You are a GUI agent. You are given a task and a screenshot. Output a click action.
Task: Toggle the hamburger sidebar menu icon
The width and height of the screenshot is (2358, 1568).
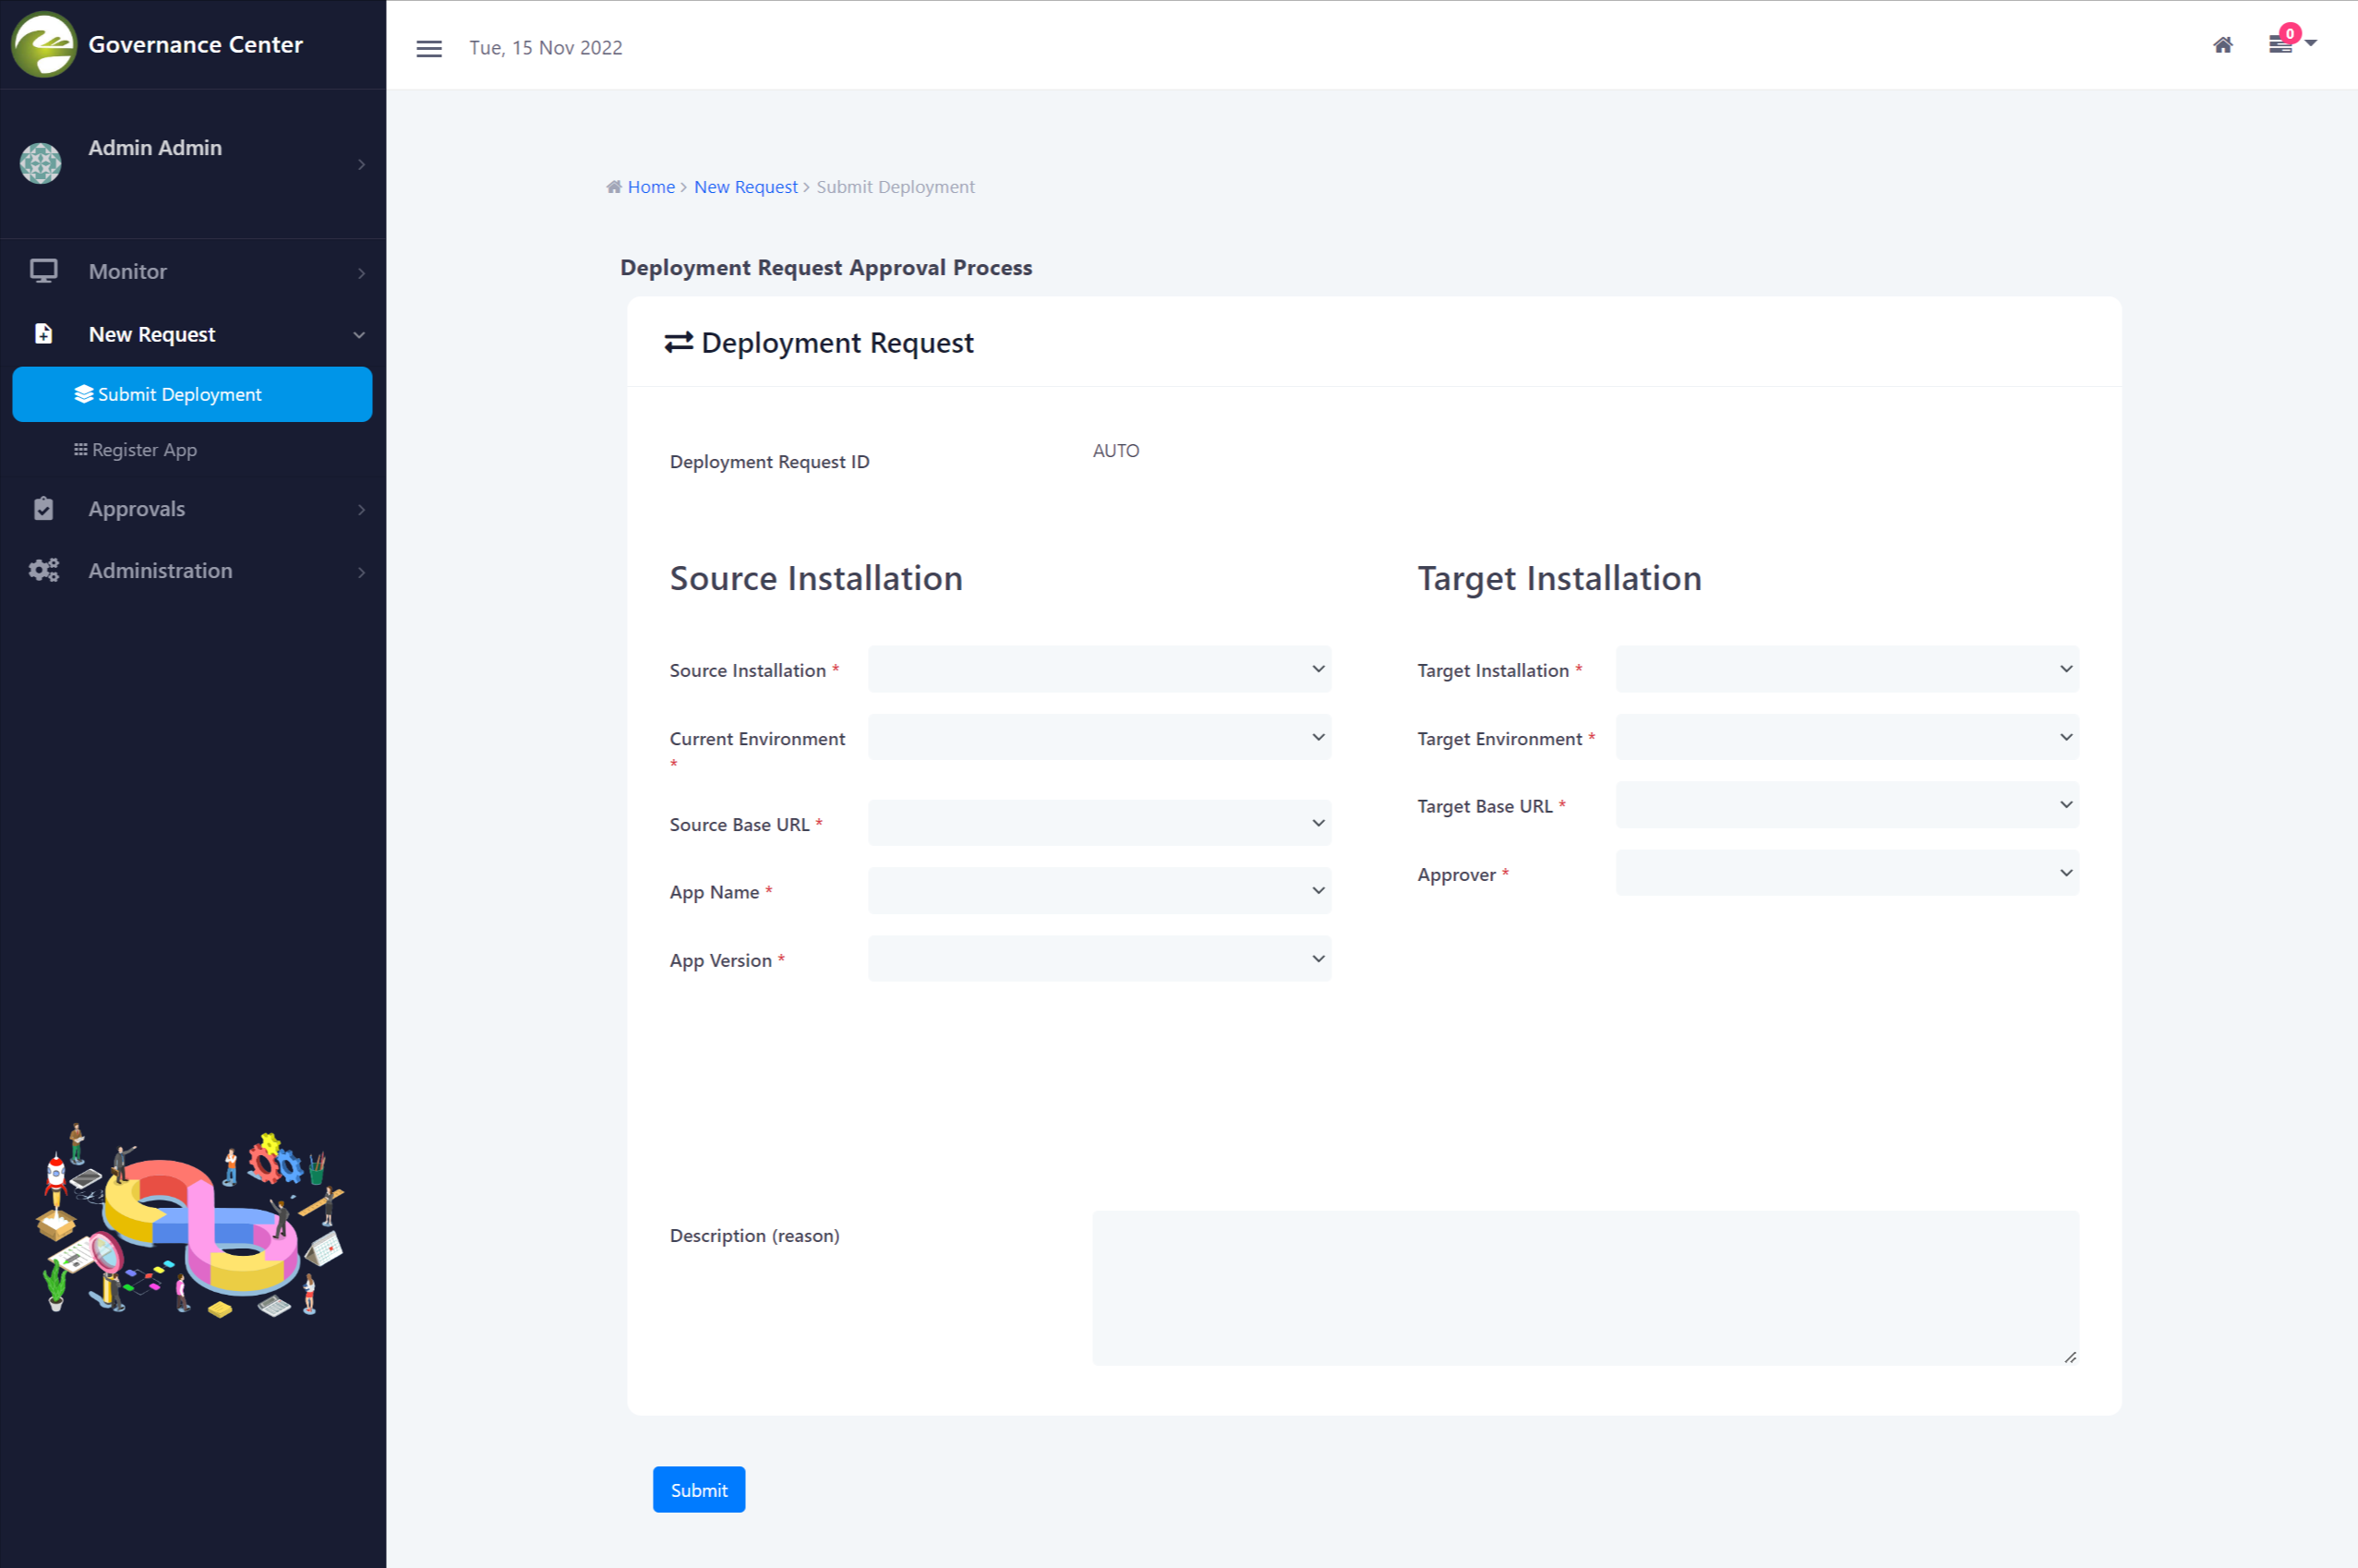[x=428, y=48]
